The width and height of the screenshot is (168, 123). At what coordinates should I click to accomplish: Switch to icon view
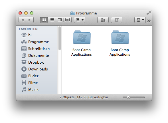pos(44,20)
